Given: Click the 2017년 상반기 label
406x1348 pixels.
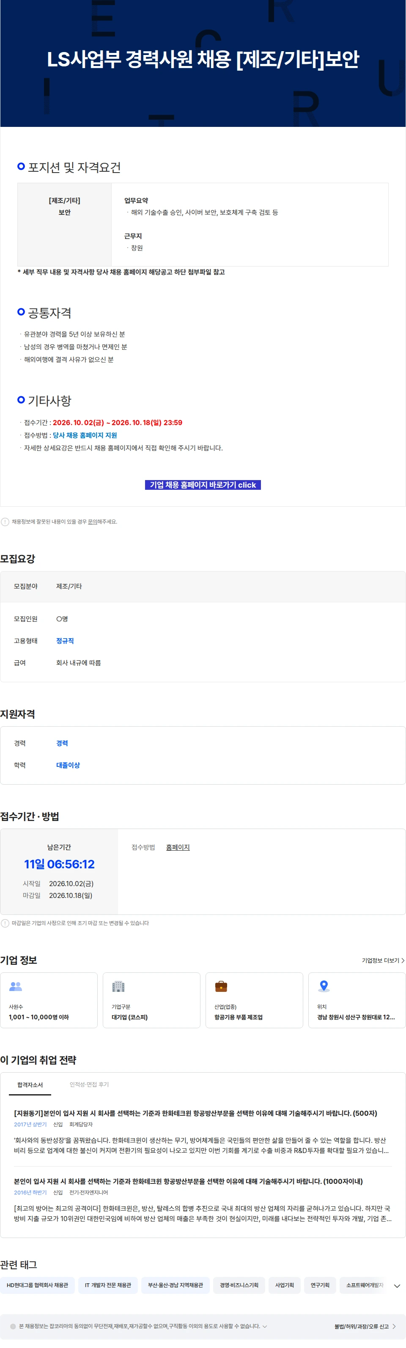Looking at the screenshot, I should (x=30, y=1124).
